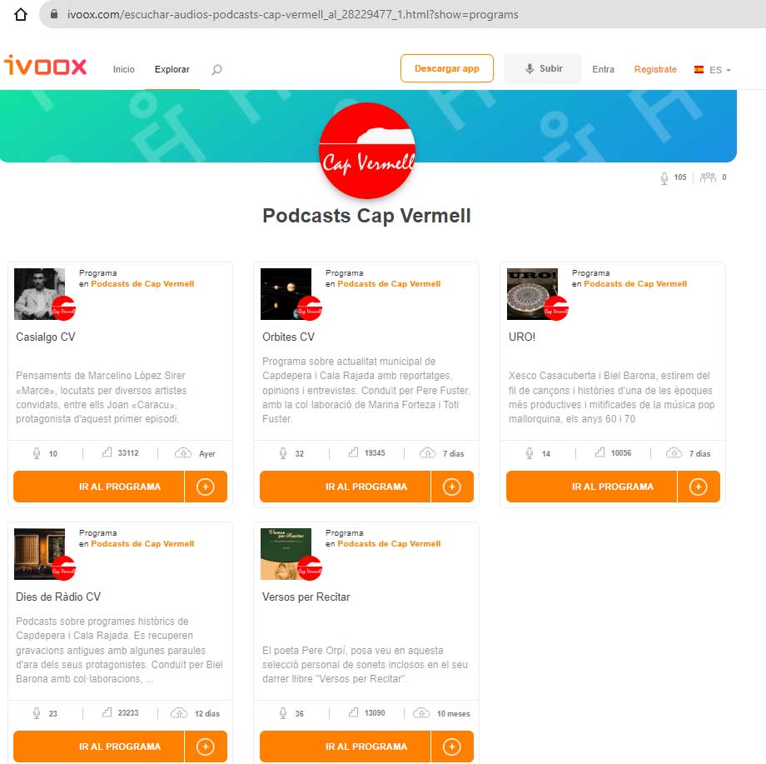
Task: Click the Cap Vermell round channel logo
Action: tap(367, 151)
